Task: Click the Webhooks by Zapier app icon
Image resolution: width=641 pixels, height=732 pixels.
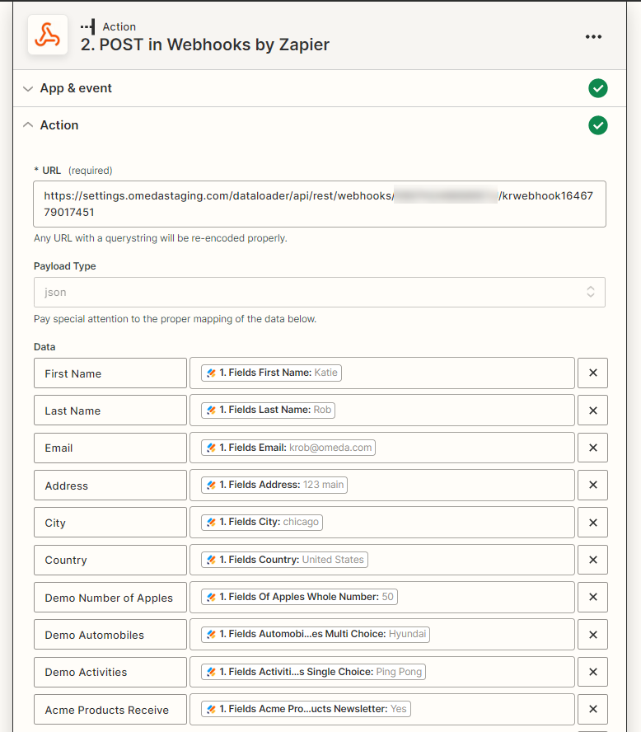Action: tap(48, 35)
